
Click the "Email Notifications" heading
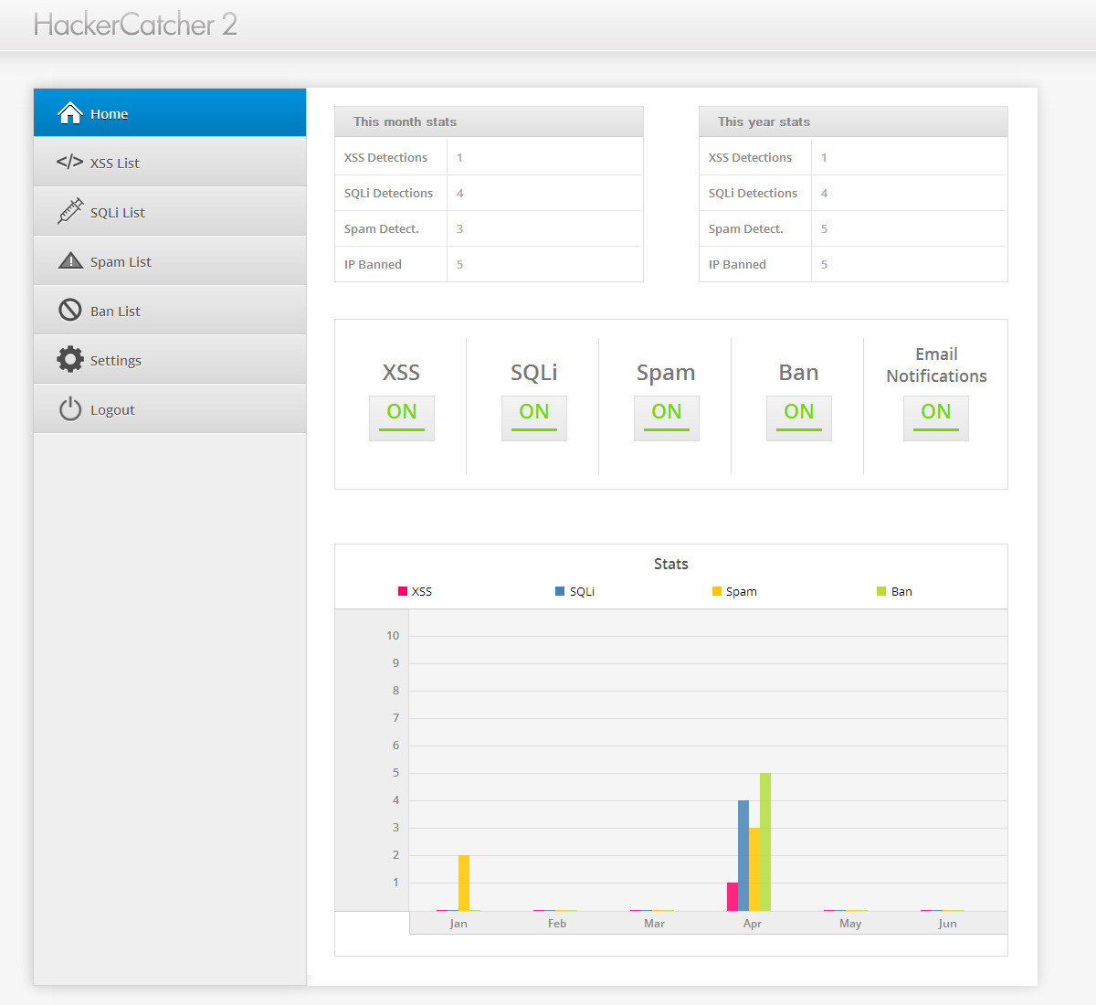point(936,365)
